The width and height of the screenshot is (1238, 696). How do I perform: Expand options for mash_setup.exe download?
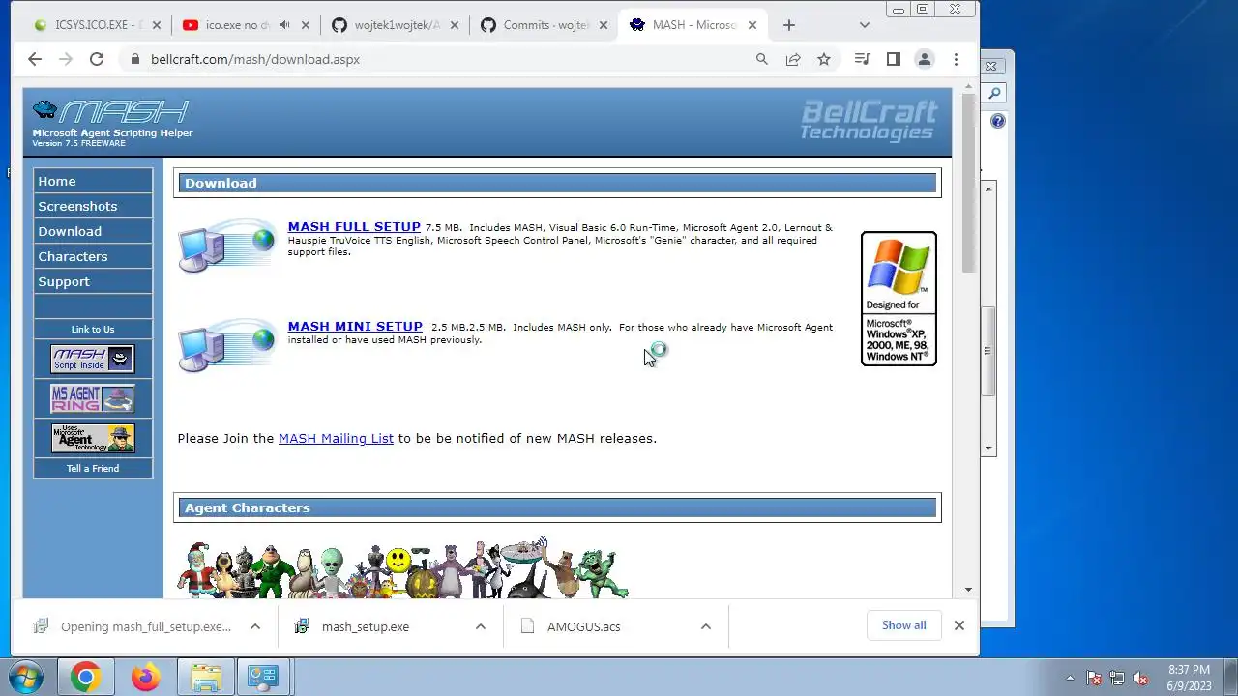pyautogui.click(x=481, y=626)
